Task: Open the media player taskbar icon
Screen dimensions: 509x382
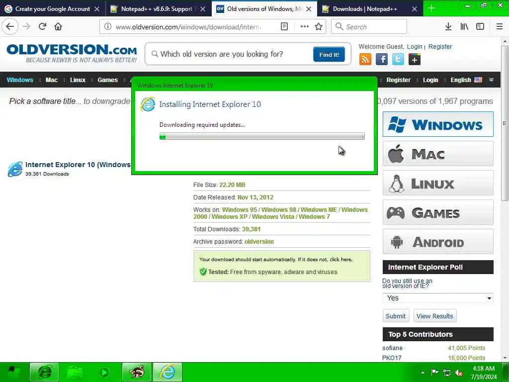Action: pyautogui.click(x=104, y=372)
